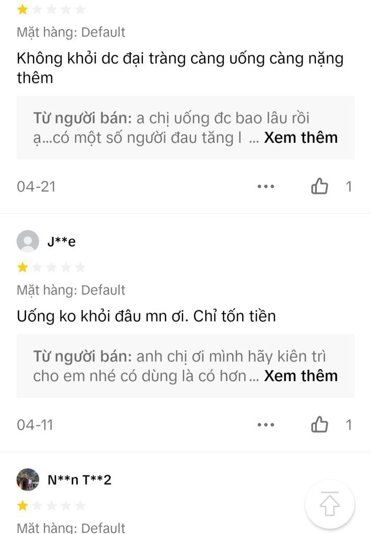Open more options on the 04-21 review
The image size is (371, 534).
pyautogui.click(x=267, y=186)
